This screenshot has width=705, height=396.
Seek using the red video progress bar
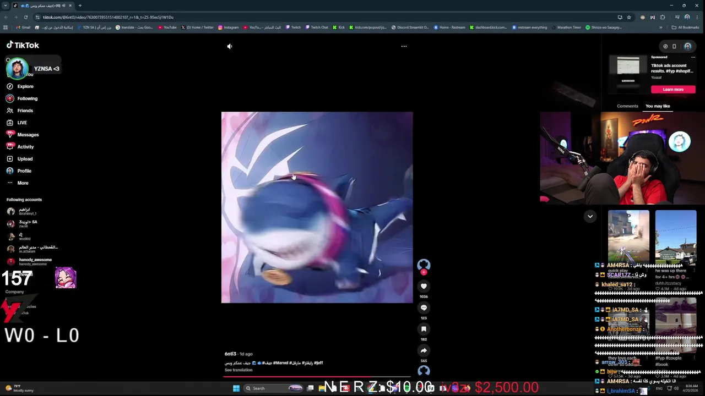(x=317, y=377)
